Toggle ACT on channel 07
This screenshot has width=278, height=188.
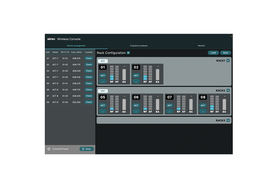169,105
